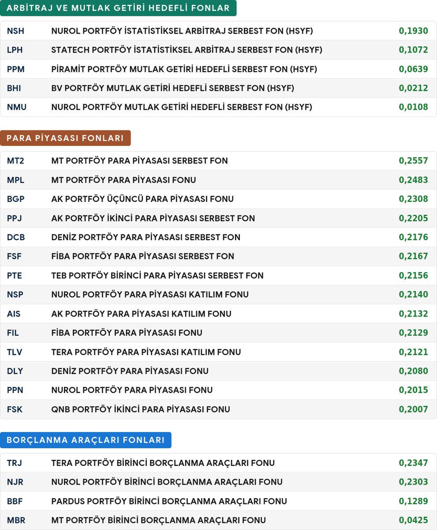This screenshot has width=437, height=530.
Task: Click fund code FSK
Action: (15, 409)
